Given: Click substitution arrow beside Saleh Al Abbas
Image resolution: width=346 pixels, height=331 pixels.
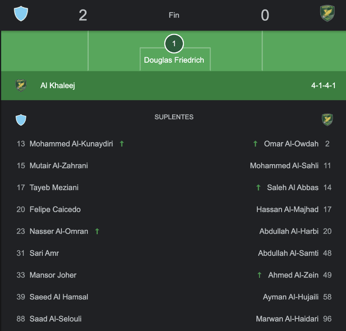Looking at the screenshot, I should tap(258, 188).
